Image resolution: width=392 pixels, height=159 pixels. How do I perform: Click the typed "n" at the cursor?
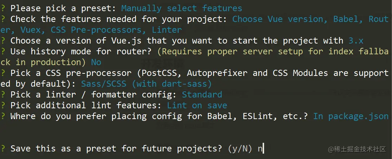[x=260, y=148]
